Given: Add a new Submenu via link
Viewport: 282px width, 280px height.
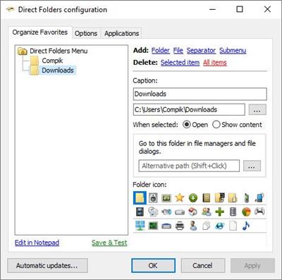Looking at the screenshot, I should click(233, 50).
